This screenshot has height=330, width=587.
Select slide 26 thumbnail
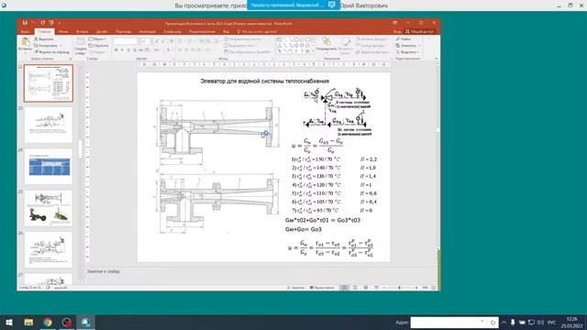coord(49,249)
